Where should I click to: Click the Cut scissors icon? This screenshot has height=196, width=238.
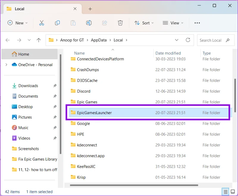pos(41,23)
